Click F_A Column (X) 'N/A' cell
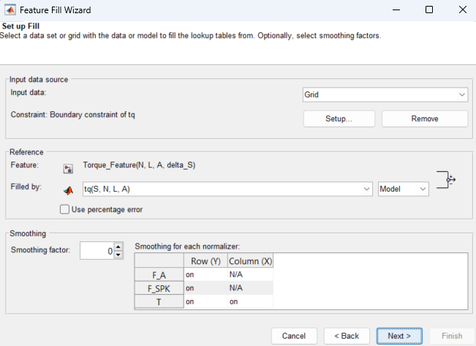The width and height of the screenshot is (476, 346). 250,274
